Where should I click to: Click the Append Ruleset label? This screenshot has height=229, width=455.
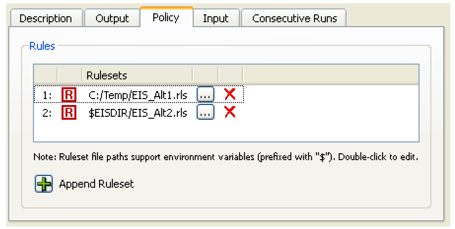pyautogui.click(x=96, y=184)
